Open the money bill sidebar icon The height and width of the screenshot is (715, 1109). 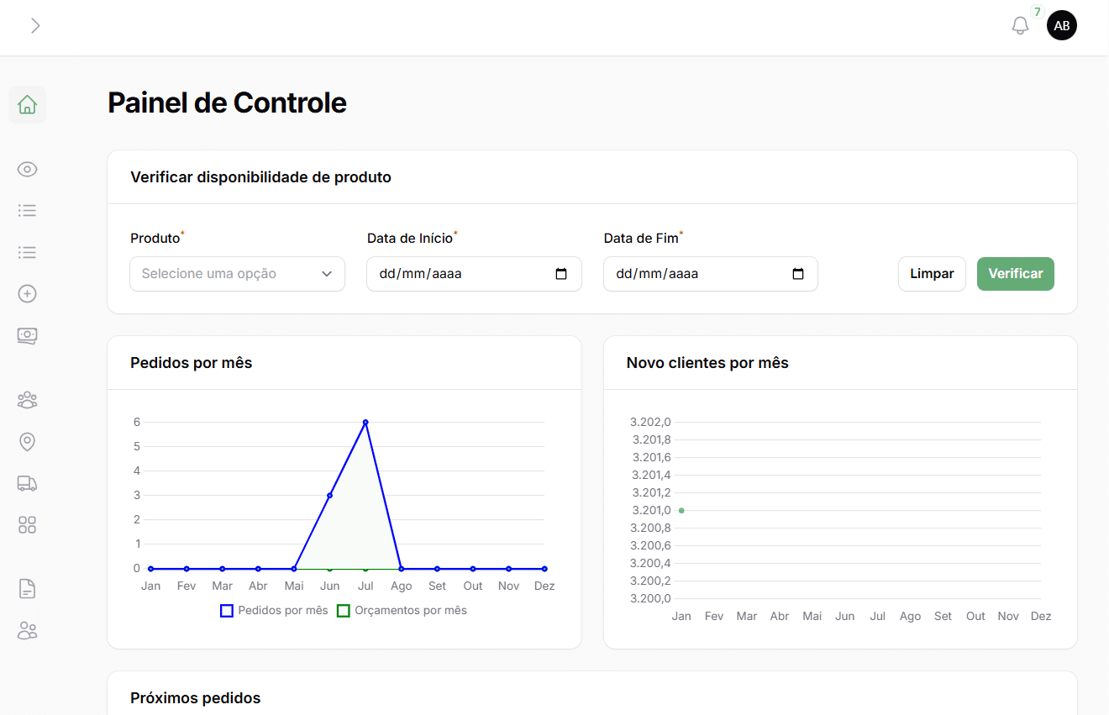27,335
